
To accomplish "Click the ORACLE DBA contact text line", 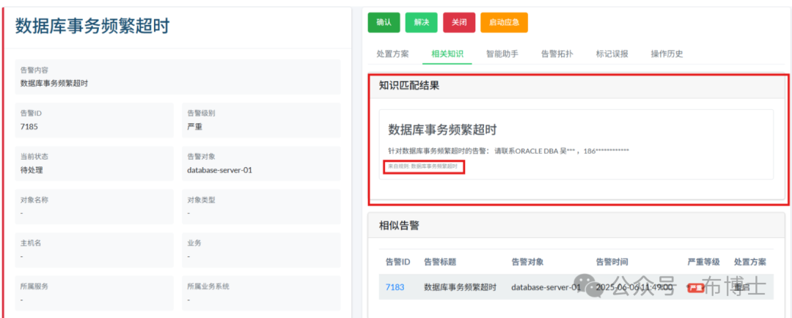I will pyautogui.click(x=508, y=151).
